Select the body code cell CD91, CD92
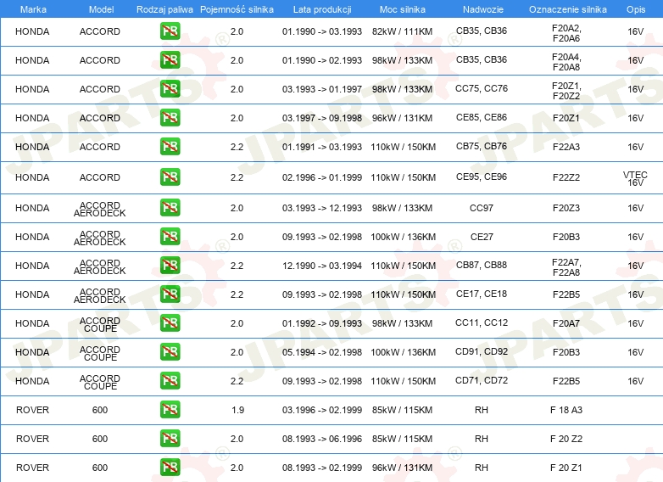The width and height of the screenshot is (663, 482). [482, 351]
